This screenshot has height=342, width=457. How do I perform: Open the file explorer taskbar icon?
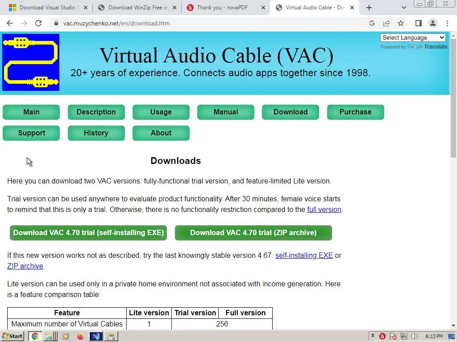(x=50, y=337)
